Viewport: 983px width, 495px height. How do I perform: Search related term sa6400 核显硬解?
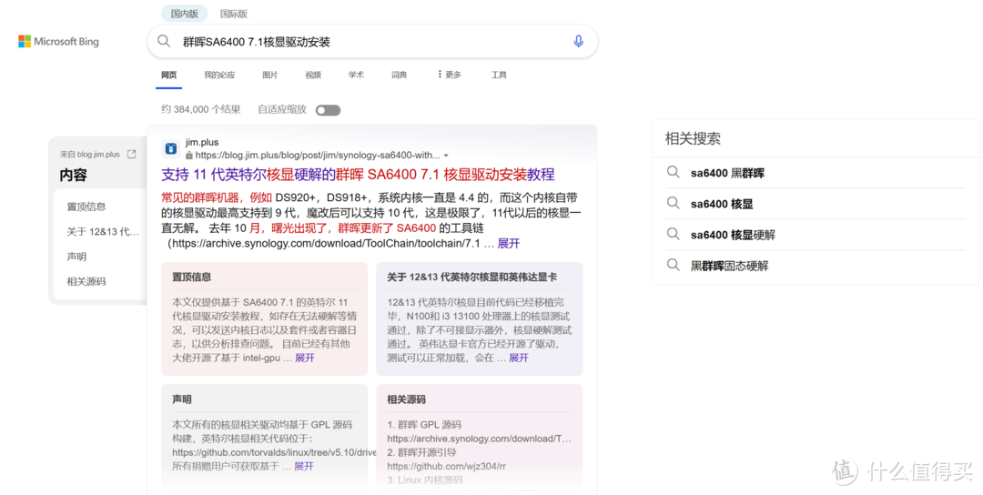733,235
